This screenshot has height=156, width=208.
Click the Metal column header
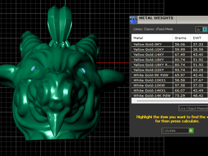[x=152, y=38]
